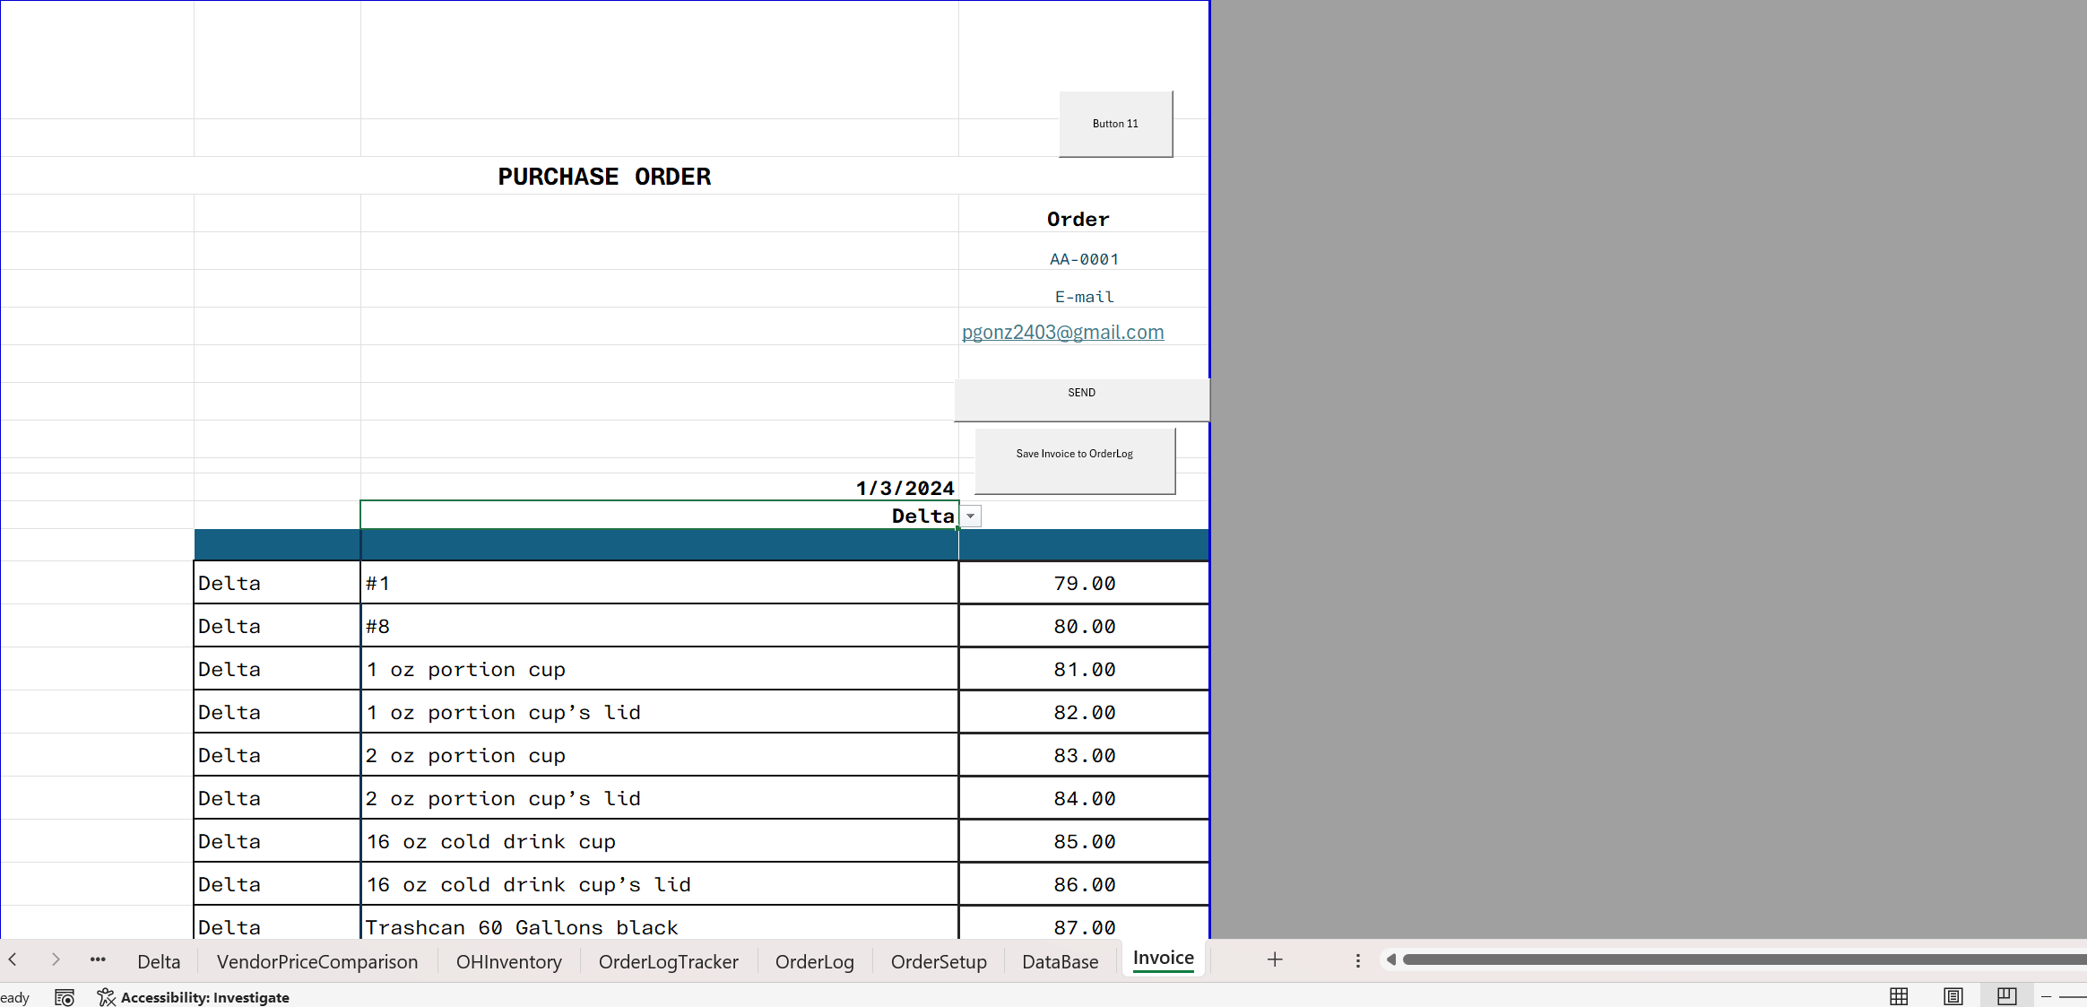Screen dimensions: 2087x1007
Task: Click the macro recording status bar icon
Action: [x=65, y=997]
